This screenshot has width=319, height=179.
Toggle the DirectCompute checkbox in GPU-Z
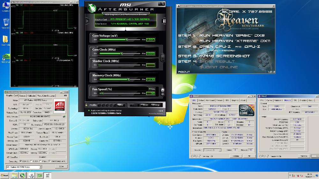pyautogui.click(x=49, y=161)
